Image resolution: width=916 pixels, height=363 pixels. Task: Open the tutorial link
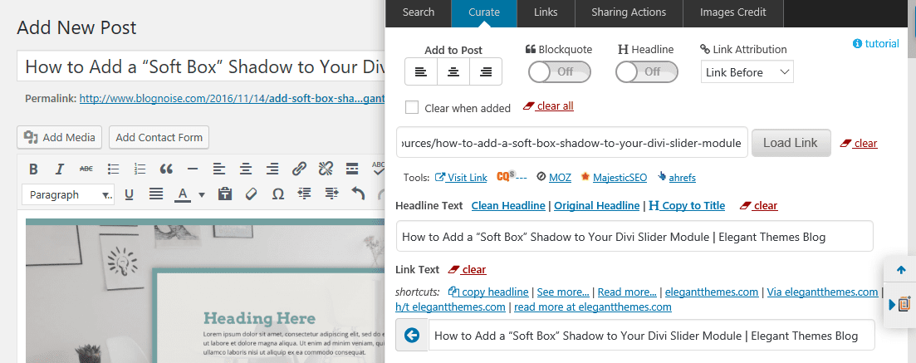point(876,43)
